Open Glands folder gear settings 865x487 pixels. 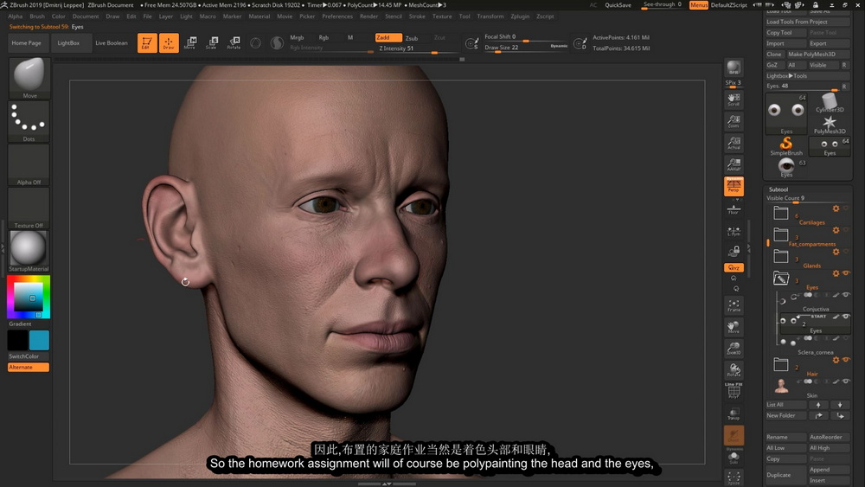click(836, 252)
